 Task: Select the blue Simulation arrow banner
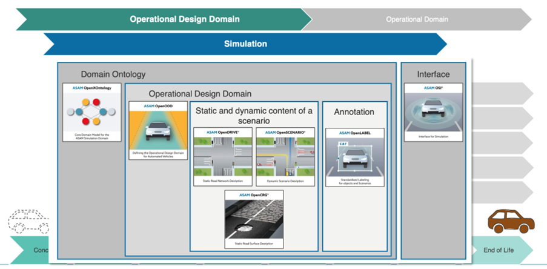coord(245,44)
